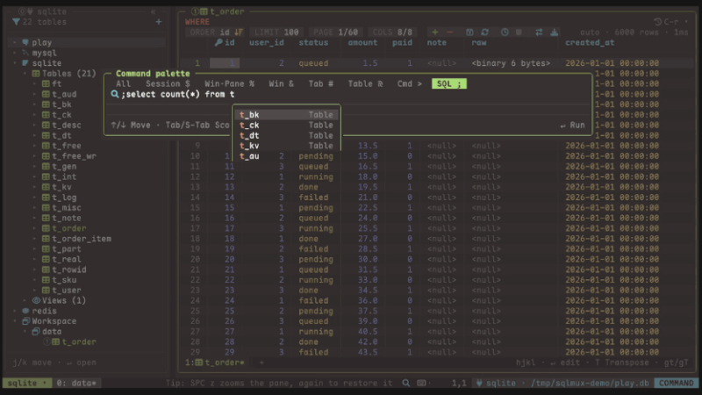Select the Win-Pane % scope tab

(229, 83)
